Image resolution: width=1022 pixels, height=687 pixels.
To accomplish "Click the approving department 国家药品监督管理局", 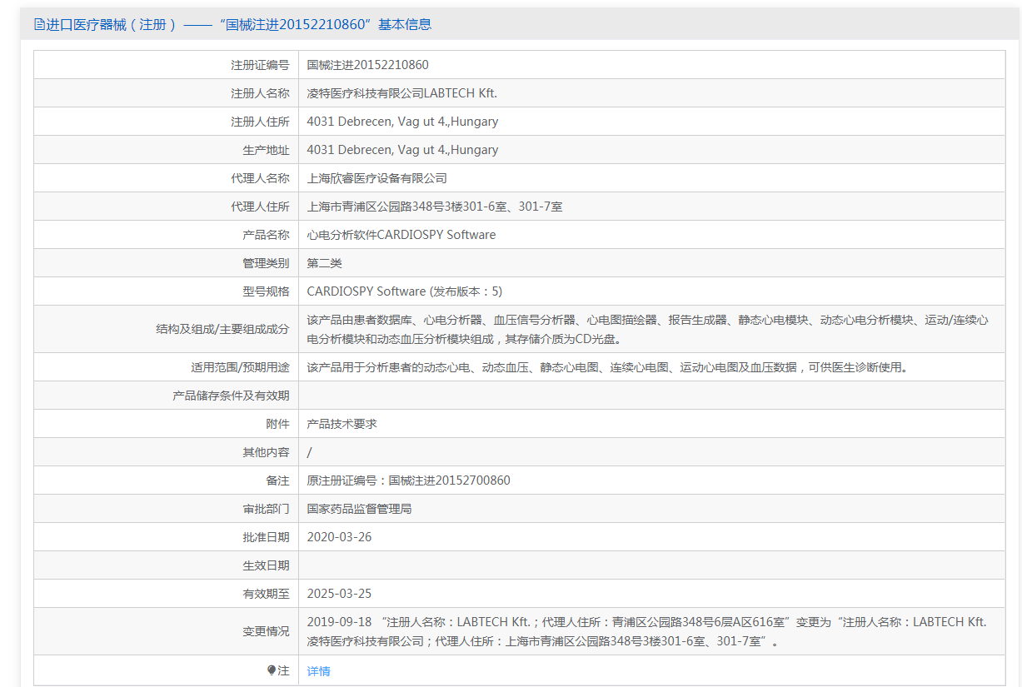I will 359,509.
